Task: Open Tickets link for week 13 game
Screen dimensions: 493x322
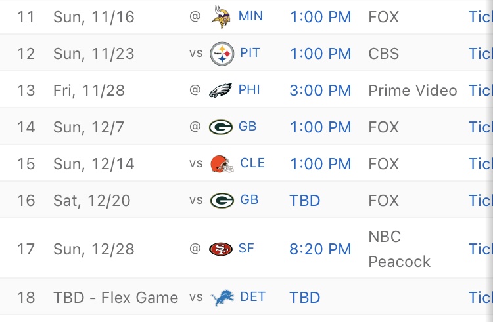Action: [480, 90]
